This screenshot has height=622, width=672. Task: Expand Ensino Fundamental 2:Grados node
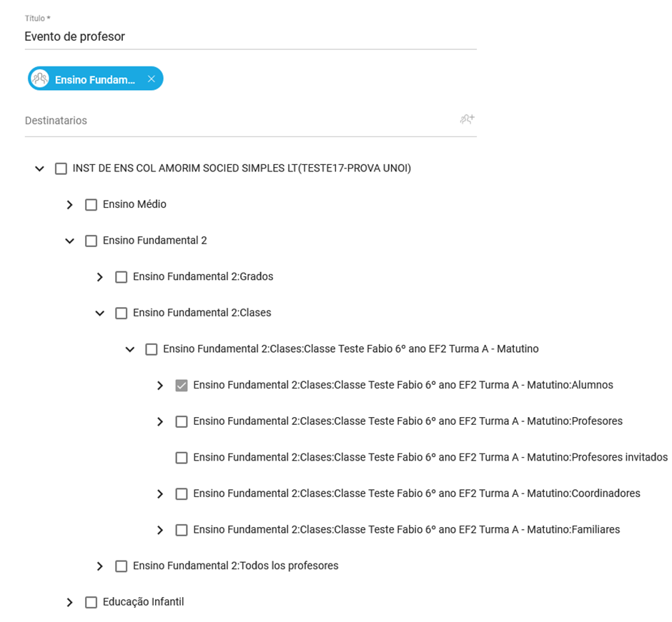(99, 277)
